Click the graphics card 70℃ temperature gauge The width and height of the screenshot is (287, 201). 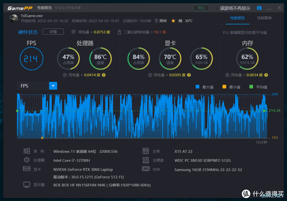click(170, 59)
